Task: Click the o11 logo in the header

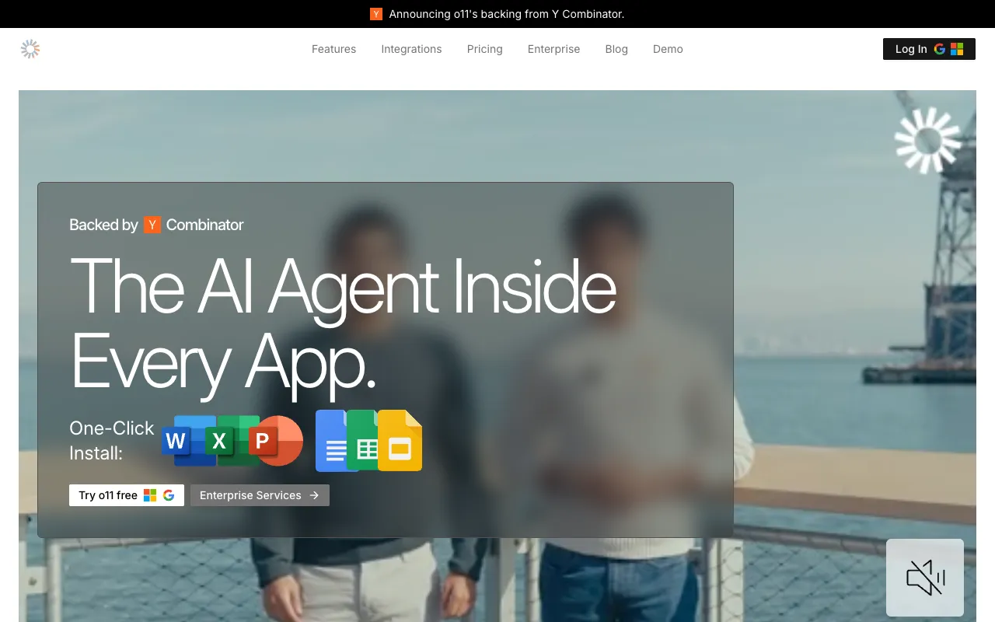Action: pyautogui.click(x=30, y=49)
